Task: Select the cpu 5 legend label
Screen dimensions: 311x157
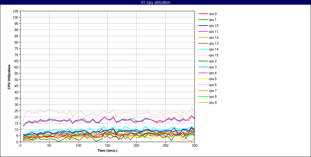Action: click(x=212, y=79)
